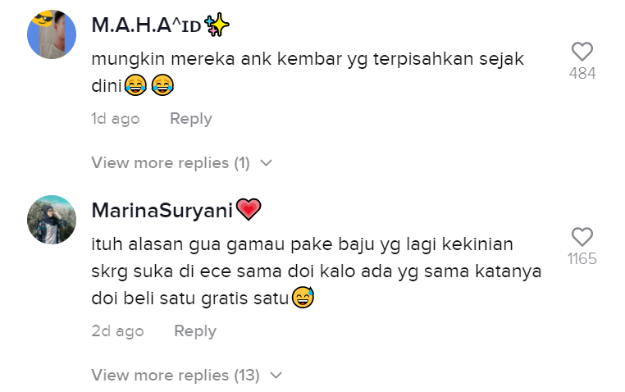Click the sweat-smile emoji after 'gratis satu'
625x392 pixels.
point(303,297)
